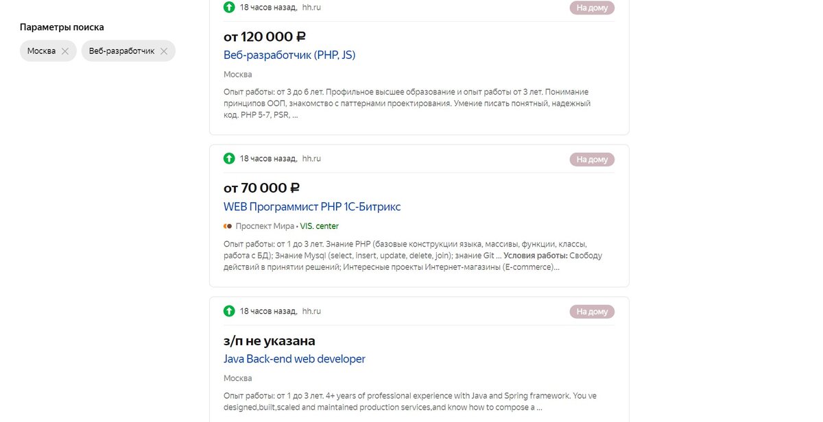Image resolution: width=823 pixels, height=422 pixels.
Task: Click the salary text 'от 120 000 ₽'
Action: tap(264, 36)
